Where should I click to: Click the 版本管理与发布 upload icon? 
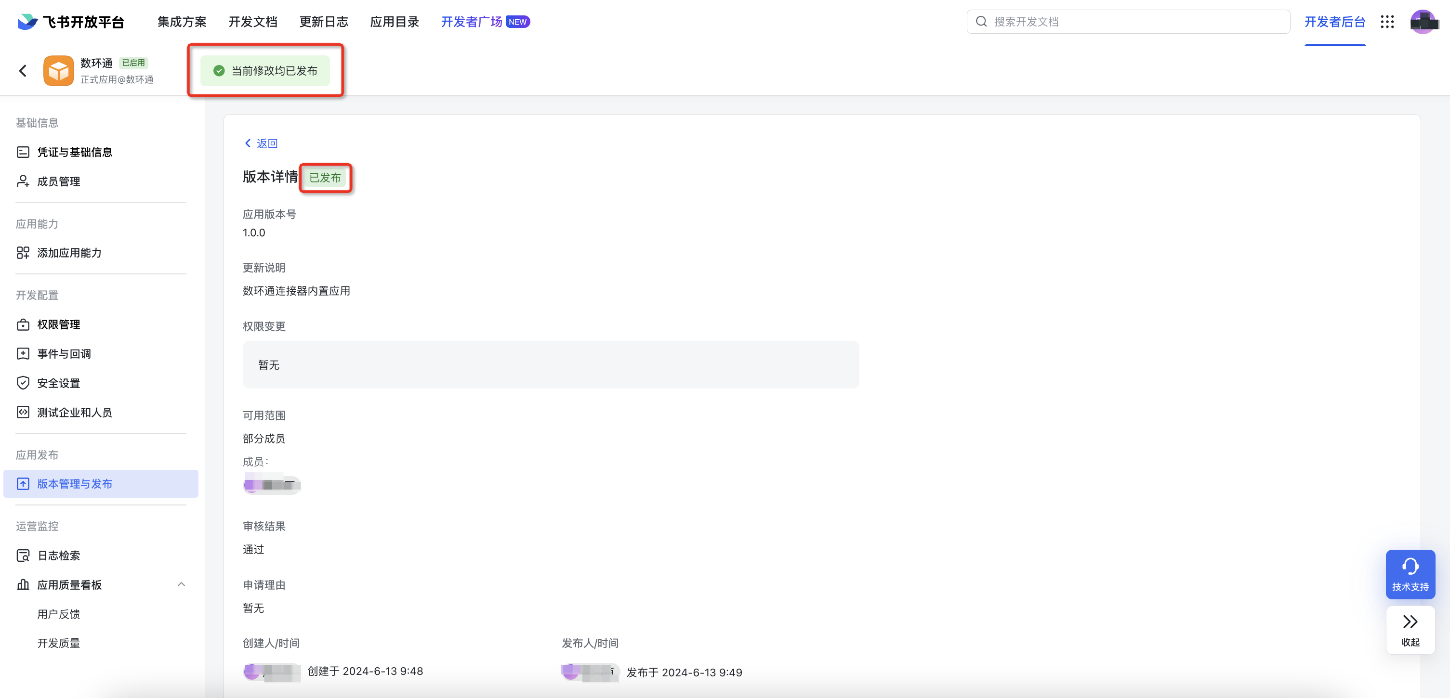[x=23, y=484]
